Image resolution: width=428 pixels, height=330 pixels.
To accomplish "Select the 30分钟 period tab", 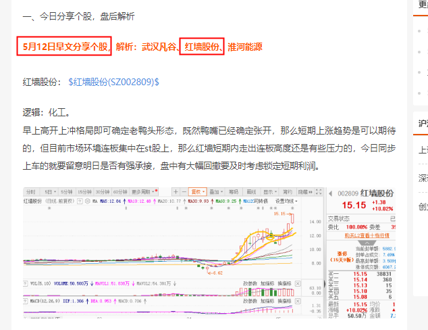I will tap(103, 192).
